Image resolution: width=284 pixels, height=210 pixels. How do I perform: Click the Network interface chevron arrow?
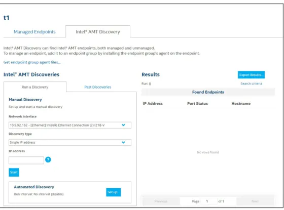(124, 125)
